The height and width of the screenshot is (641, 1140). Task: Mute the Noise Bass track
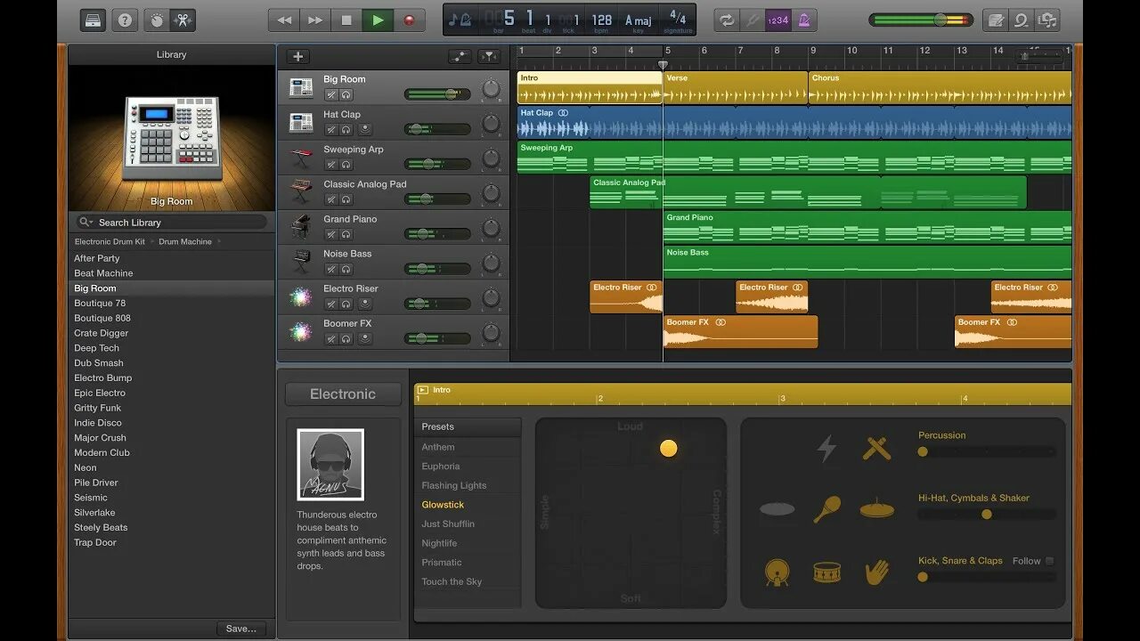[331, 269]
